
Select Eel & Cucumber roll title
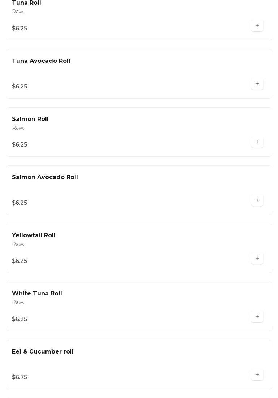coord(43,352)
